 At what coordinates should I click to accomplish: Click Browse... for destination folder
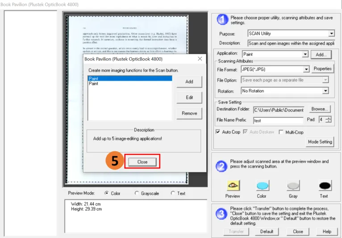pos(320,109)
